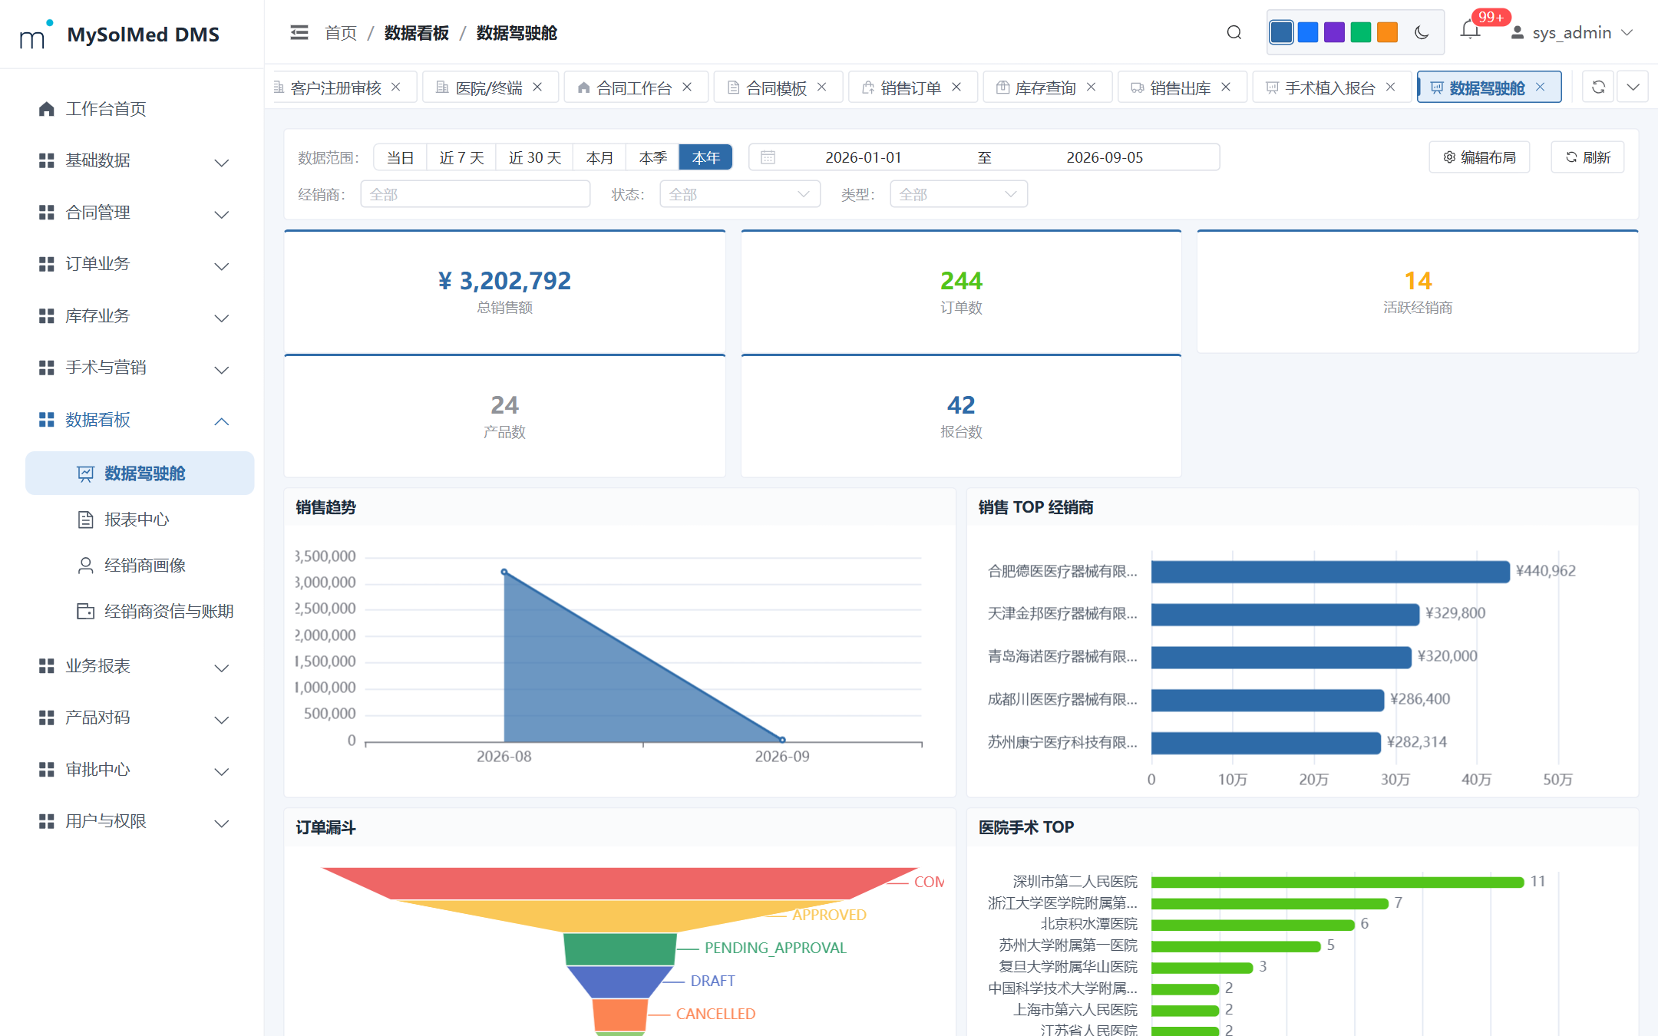Open sys_admin user menu
This screenshot has height=1036, width=1658.
pyautogui.click(x=1571, y=32)
